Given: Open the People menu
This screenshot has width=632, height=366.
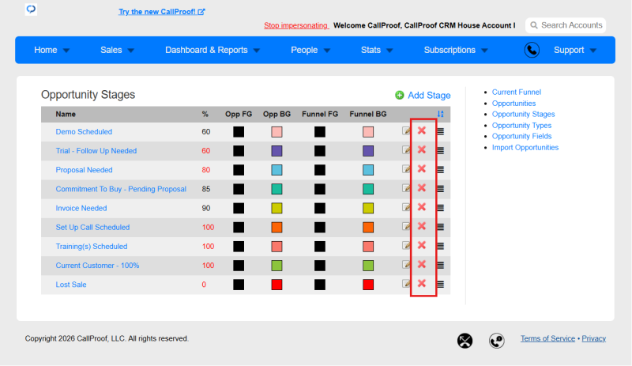Looking at the screenshot, I should 310,50.
